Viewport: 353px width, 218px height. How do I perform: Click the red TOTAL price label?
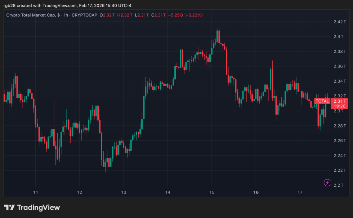[x=322, y=101]
